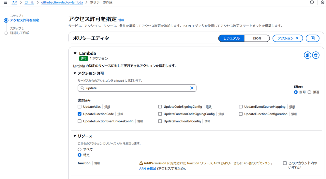
Task: Open the hamburger navigation menu
Action: (6, 2)
